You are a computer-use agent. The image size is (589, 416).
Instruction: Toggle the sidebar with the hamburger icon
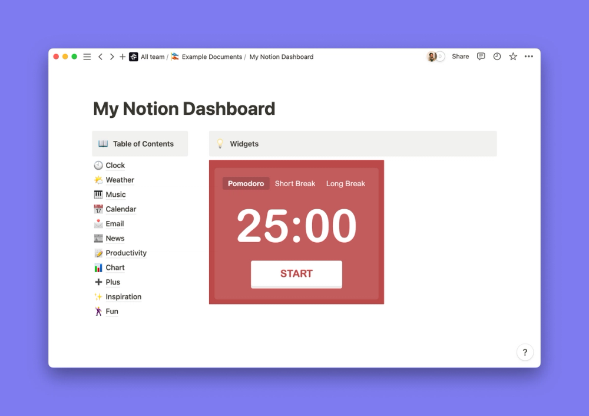point(87,56)
